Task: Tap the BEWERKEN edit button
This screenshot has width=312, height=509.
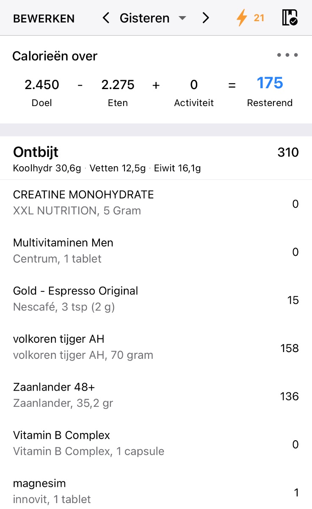Action: (44, 19)
